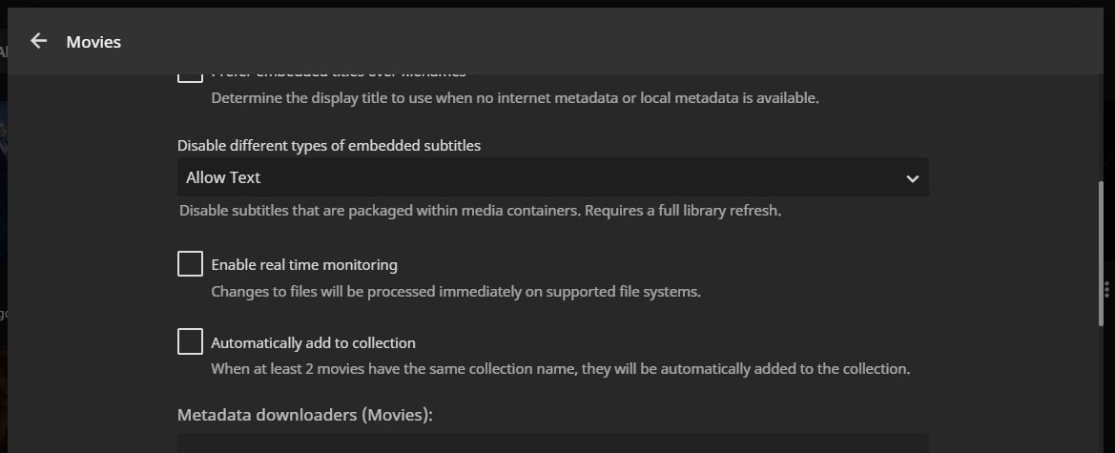1115x453 pixels.
Task: Click the display title description text
Action: pyautogui.click(x=514, y=98)
